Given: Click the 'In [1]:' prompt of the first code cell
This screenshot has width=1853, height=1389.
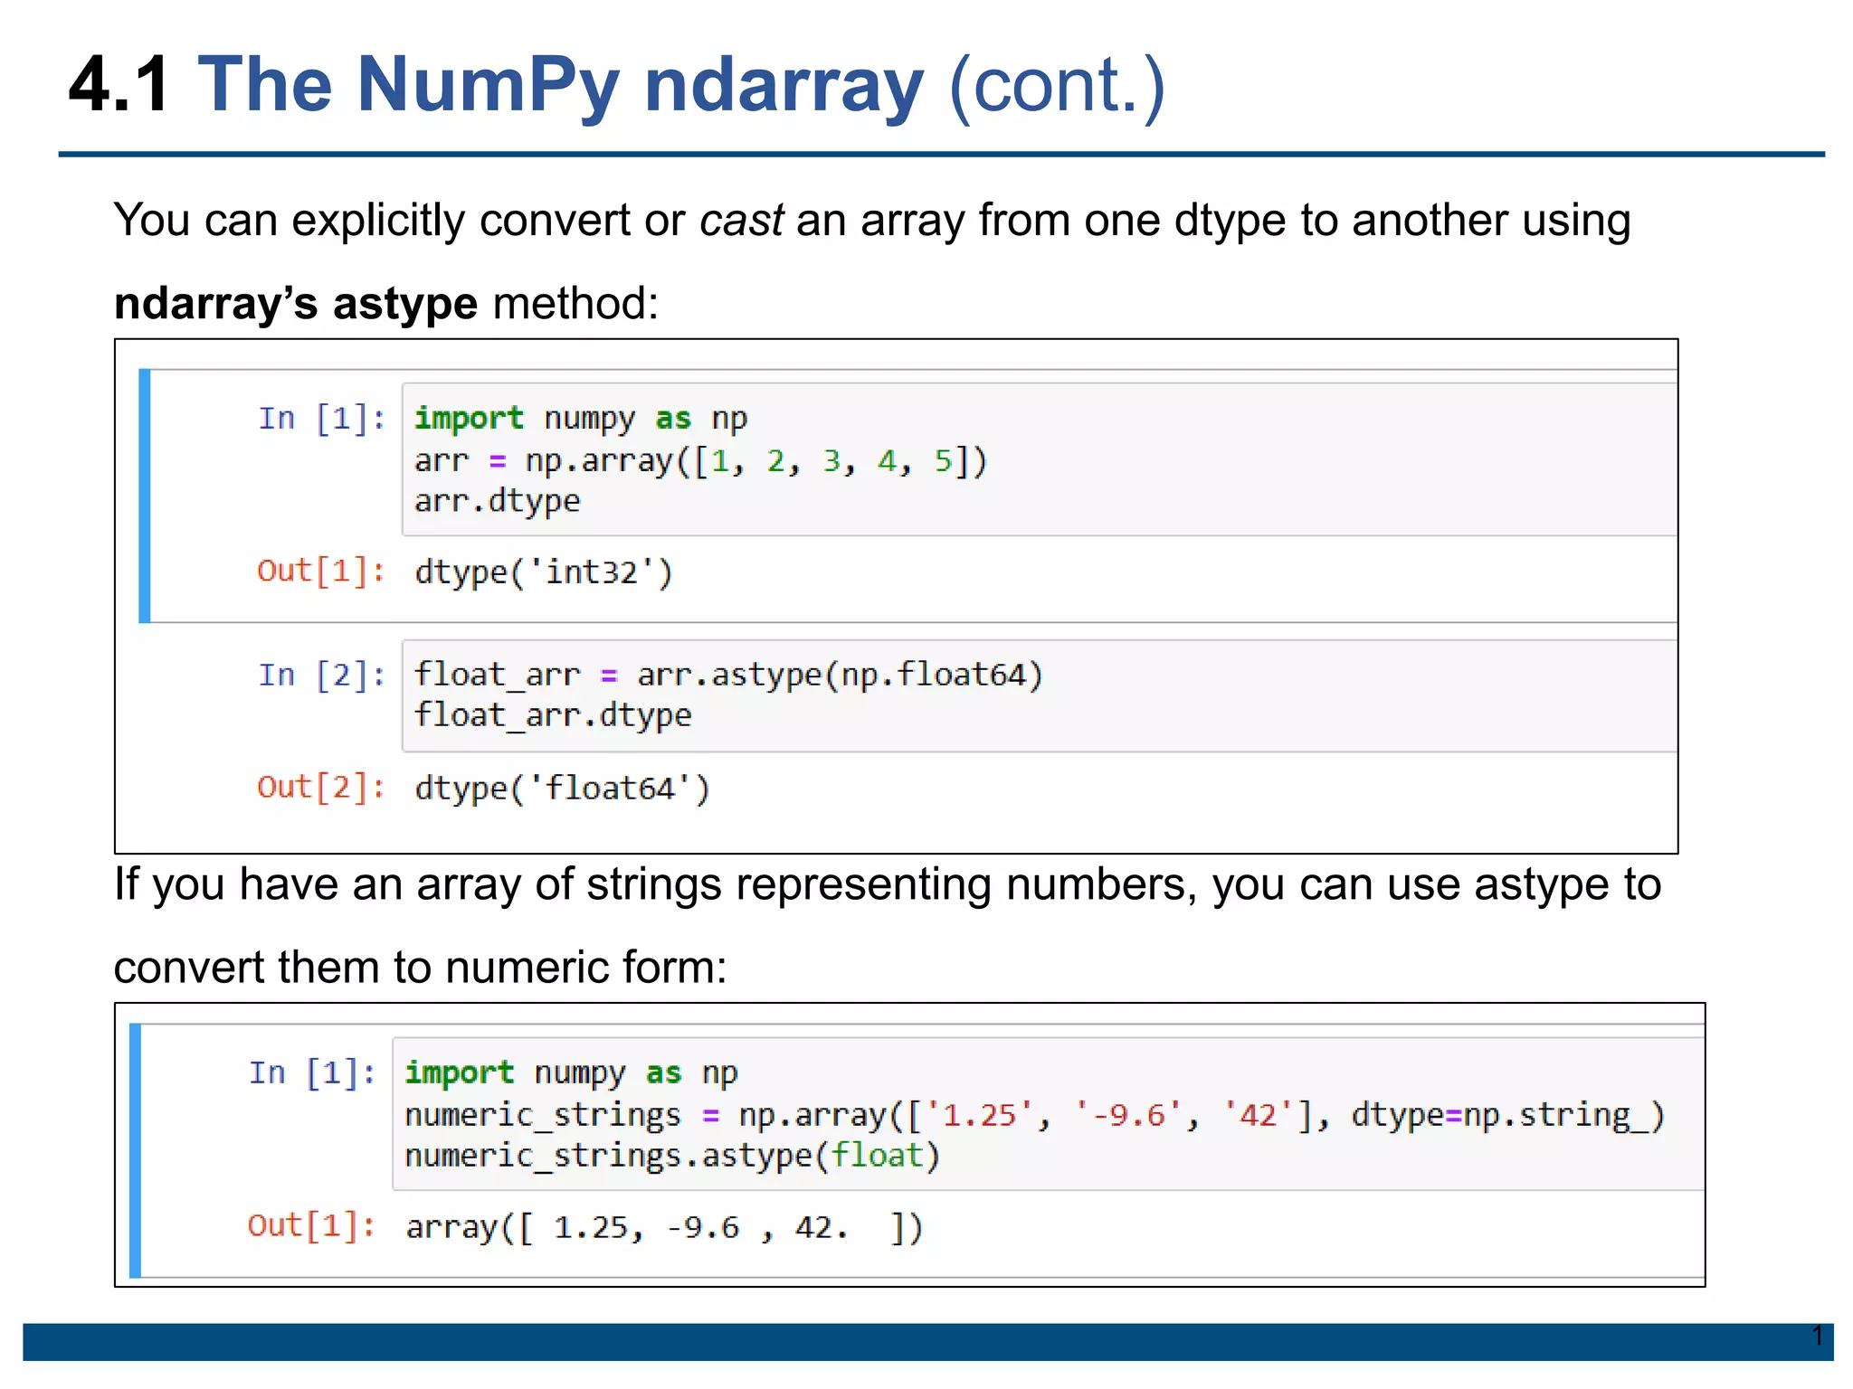Looking at the screenshot, I should (322, 419).
